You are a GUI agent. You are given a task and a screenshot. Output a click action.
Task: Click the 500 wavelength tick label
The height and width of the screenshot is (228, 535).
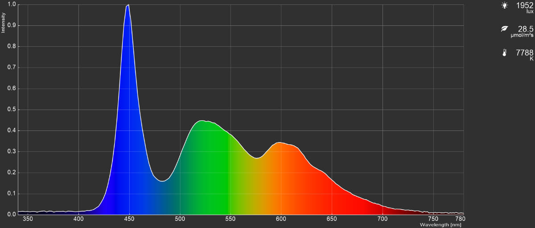[x=180, y=219]
